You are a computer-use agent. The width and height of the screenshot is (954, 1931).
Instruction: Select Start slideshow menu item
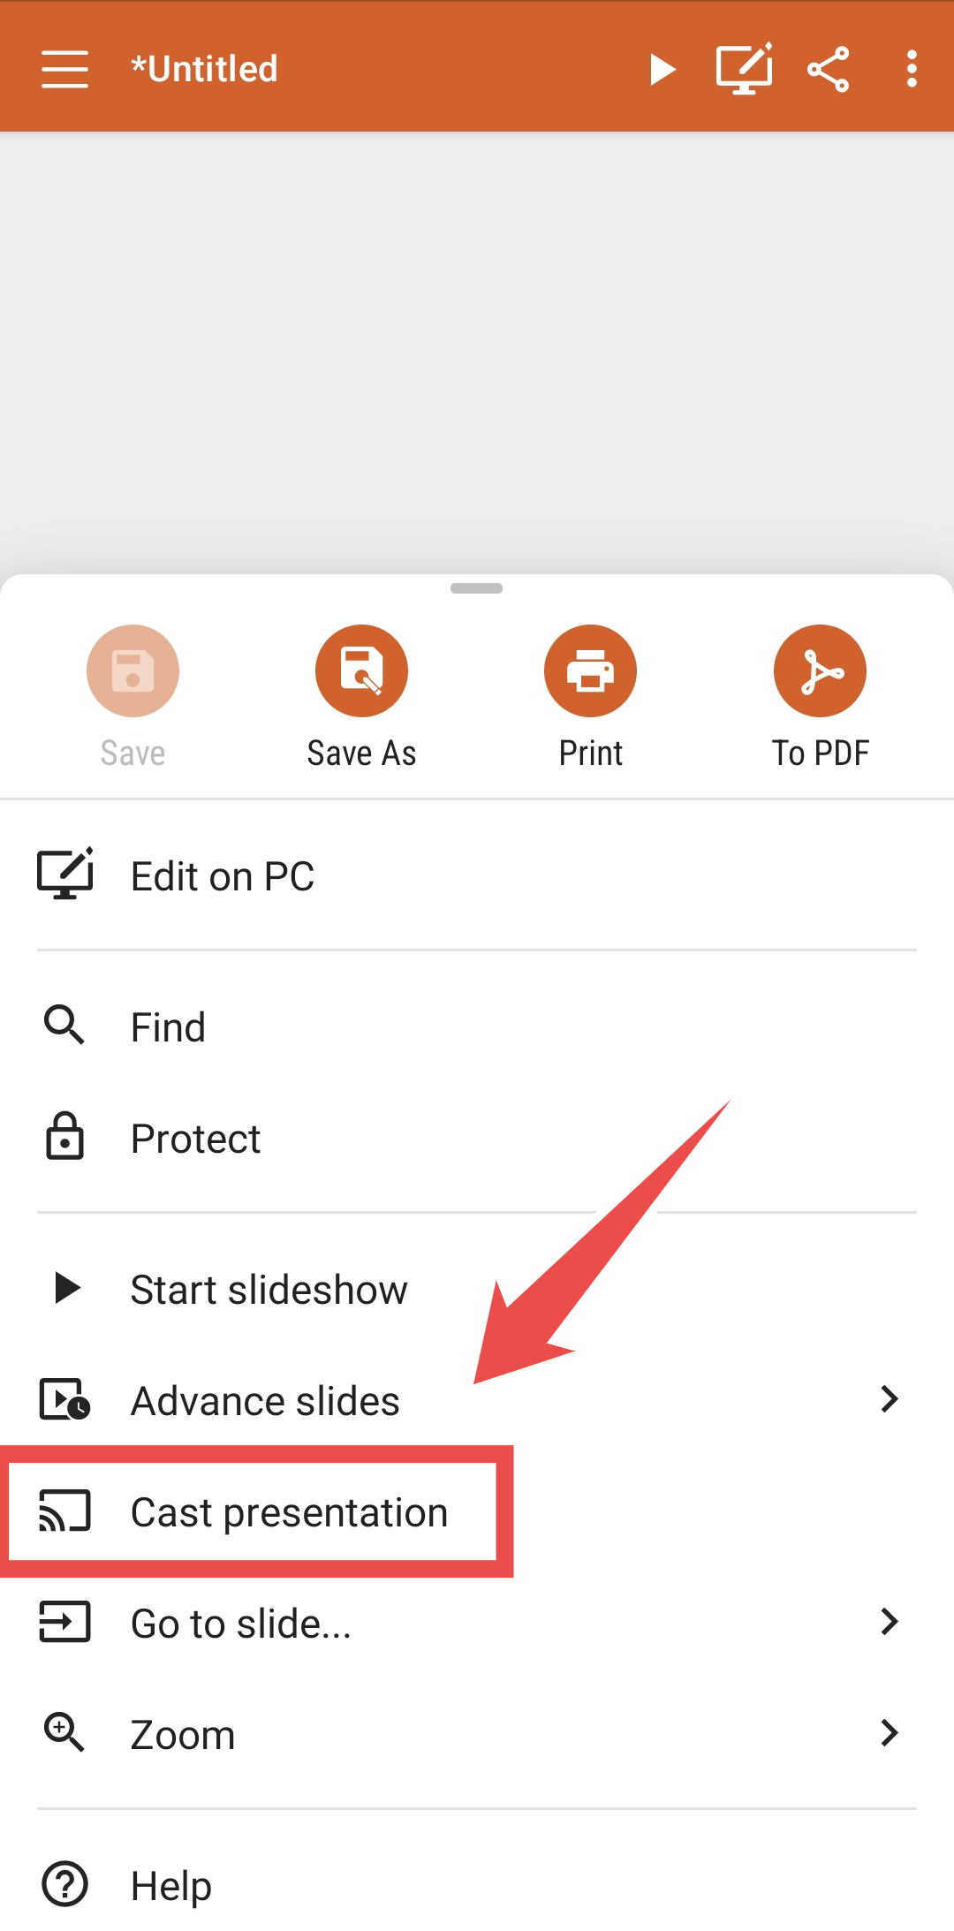tap(477, 1289)
